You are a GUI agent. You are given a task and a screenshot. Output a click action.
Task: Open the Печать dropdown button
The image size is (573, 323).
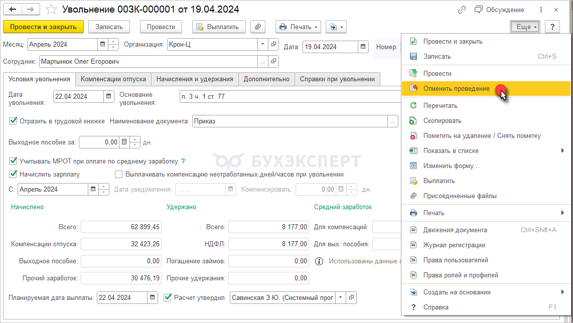point(299,27)
